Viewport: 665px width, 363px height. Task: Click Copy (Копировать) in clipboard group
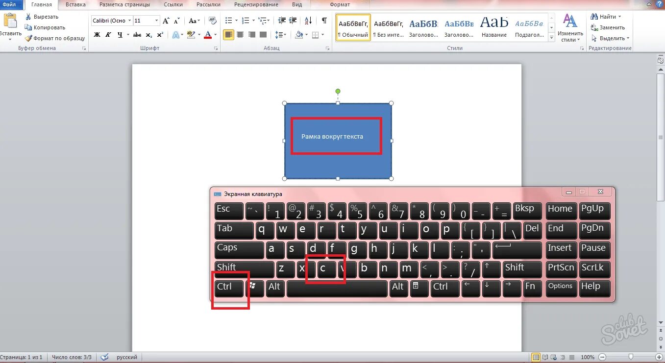[x=45, y=27]
